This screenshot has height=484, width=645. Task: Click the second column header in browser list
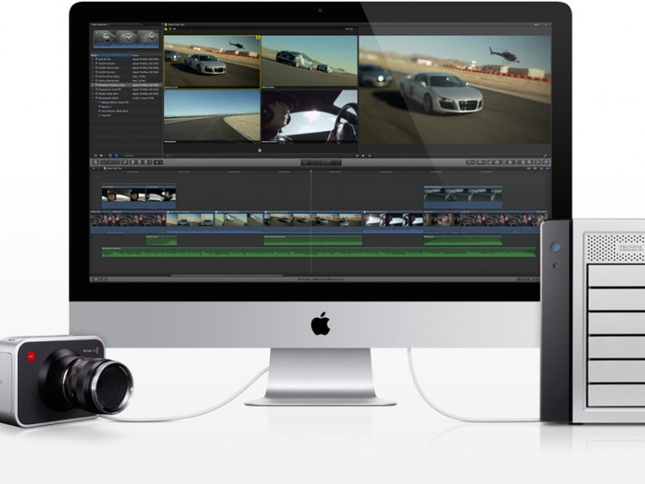click(x=145, y=55)
